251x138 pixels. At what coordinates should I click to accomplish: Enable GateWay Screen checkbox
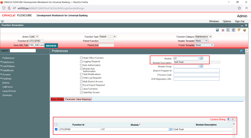pos(81,92)
